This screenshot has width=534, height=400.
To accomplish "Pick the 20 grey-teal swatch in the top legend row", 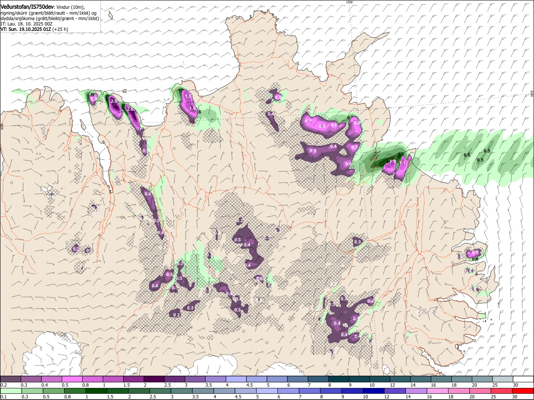I will coord(481,379).
